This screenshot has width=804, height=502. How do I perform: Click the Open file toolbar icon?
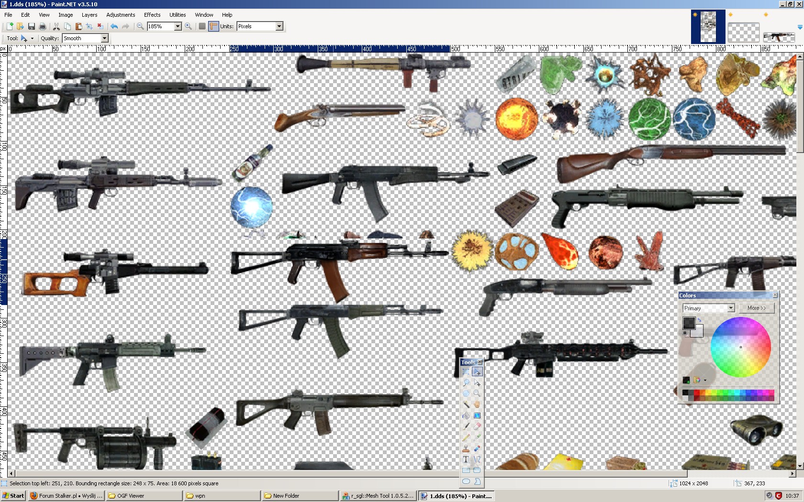(20, 26)
